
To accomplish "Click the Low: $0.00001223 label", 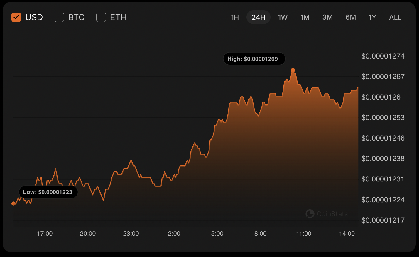I will (x=48, y=192).
